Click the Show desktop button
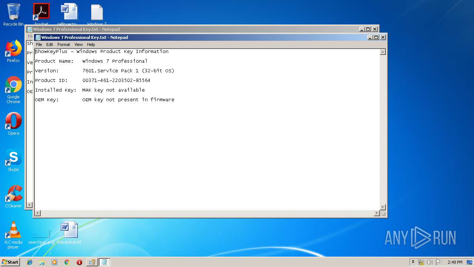 click(470, 262)
